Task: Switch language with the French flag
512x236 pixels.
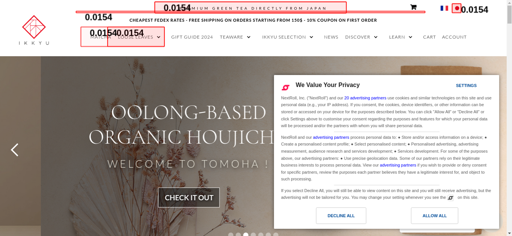Action: pyautogui.click(x=444, y=8)
